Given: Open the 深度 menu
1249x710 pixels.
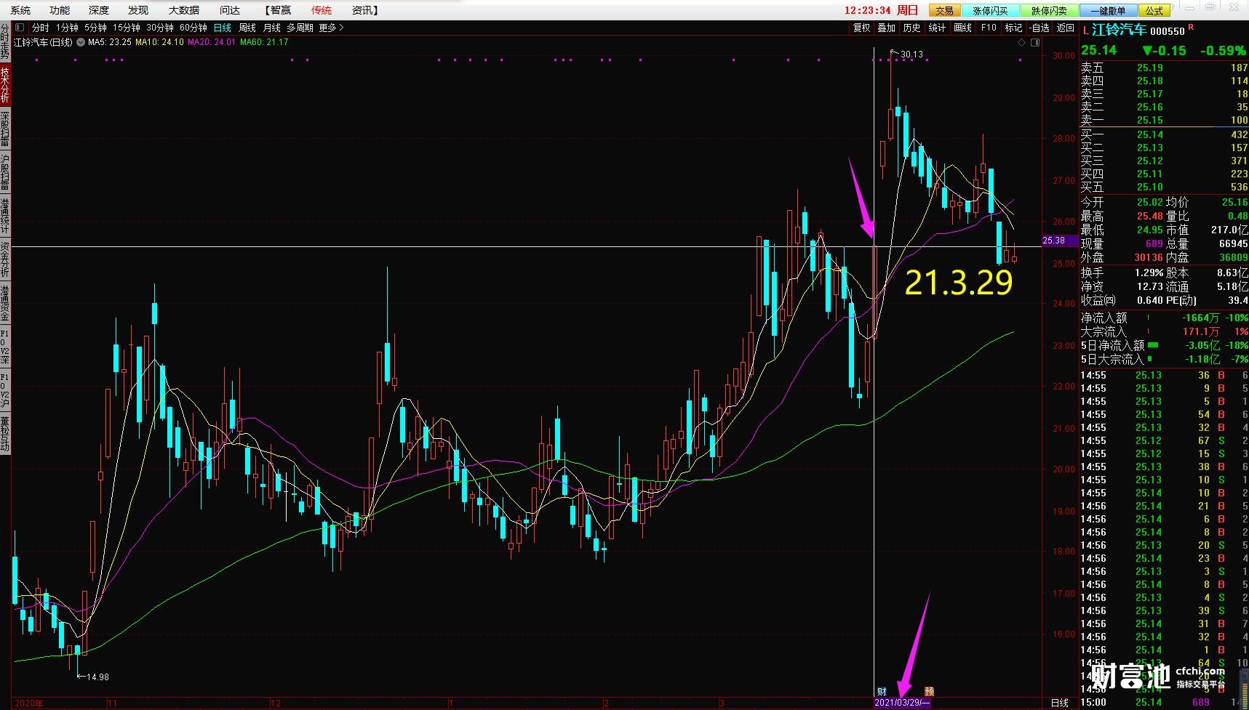Looking at the screenshot, I should tap(98, 10).
